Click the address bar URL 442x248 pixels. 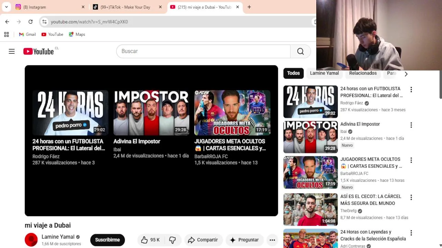pyautogui.click(x=89, y=22)
